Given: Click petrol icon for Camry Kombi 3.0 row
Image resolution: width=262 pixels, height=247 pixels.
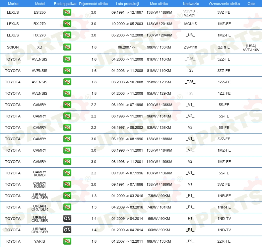Looking at the screenshot, I should click(x=67, y=184).
